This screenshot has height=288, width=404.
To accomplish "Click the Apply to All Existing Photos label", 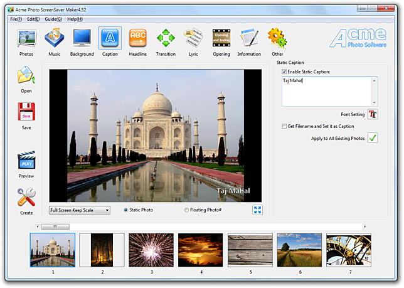I will 338,138.
